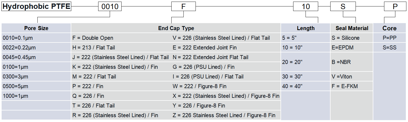408x122 pixels.
Task: Click the S seal material code box
Action: tap(343, 6)
